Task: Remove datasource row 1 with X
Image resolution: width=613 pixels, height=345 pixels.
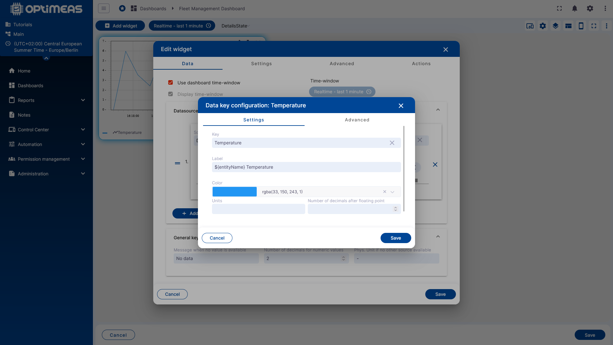Action: point(435,165)
